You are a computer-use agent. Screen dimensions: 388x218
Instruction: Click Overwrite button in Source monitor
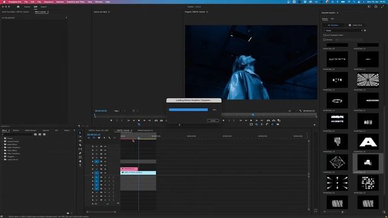click(162, 121)
